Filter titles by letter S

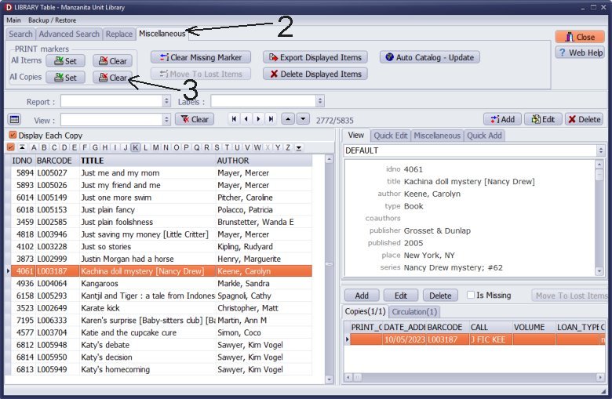pyautogui.click(x=217, y=147)
